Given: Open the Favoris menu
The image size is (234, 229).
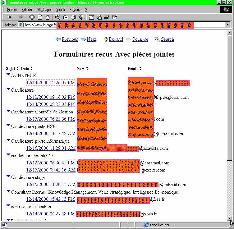Looking at the screenshot, I should click(x=75, y=10).
